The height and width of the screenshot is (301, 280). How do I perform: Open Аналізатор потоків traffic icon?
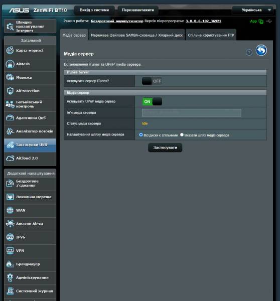pos(10,131)
